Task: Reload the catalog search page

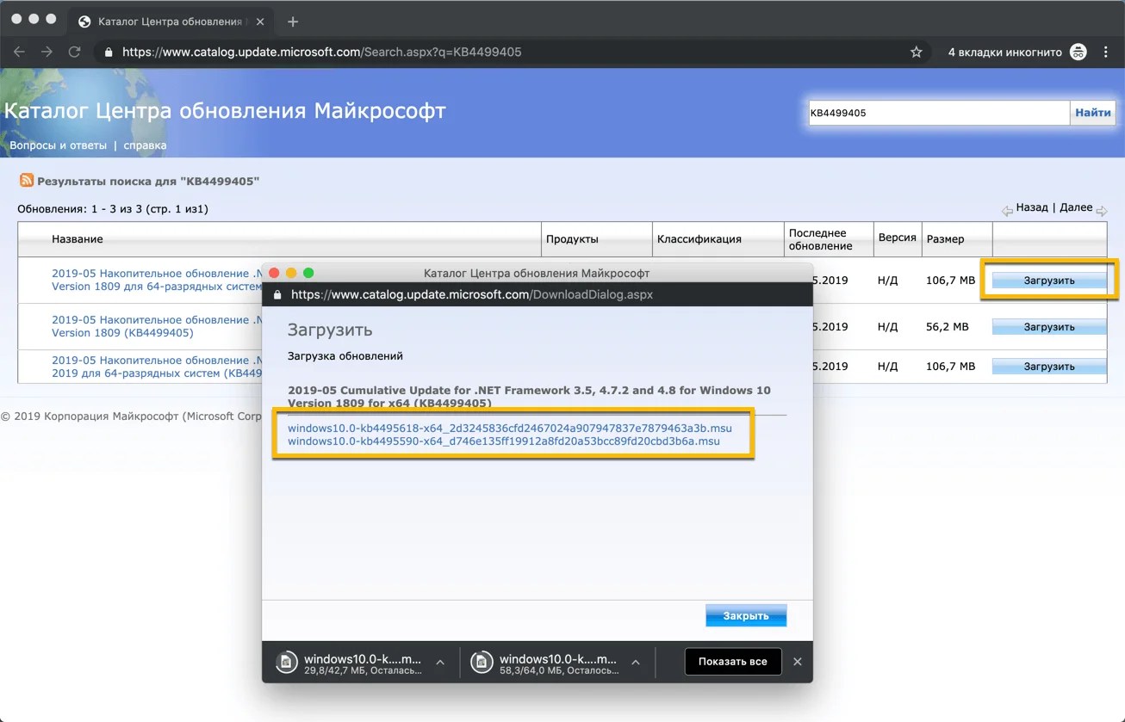Action: point(75,52)
